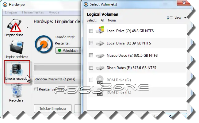The width and height of the screenshot is (199, 123).
Task: Click the Restante label
Action: coord(62,43)
